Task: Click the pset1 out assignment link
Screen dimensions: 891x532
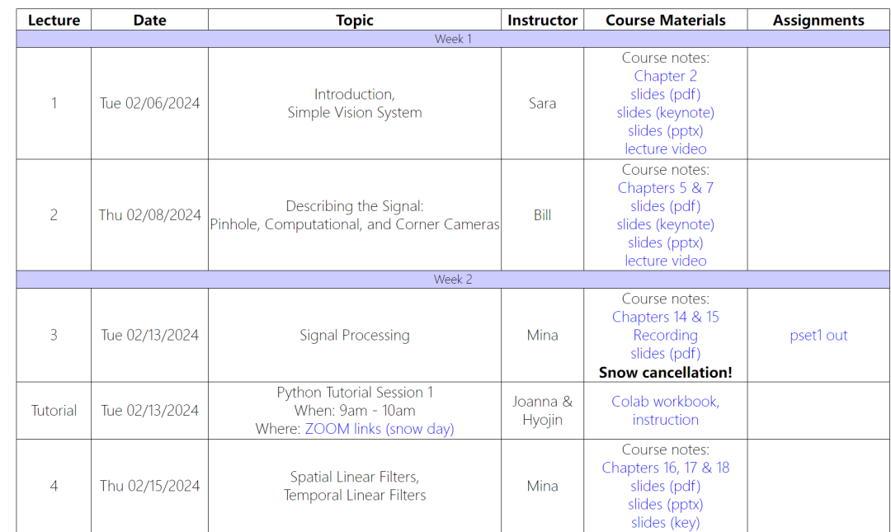Action: (818, 335)
